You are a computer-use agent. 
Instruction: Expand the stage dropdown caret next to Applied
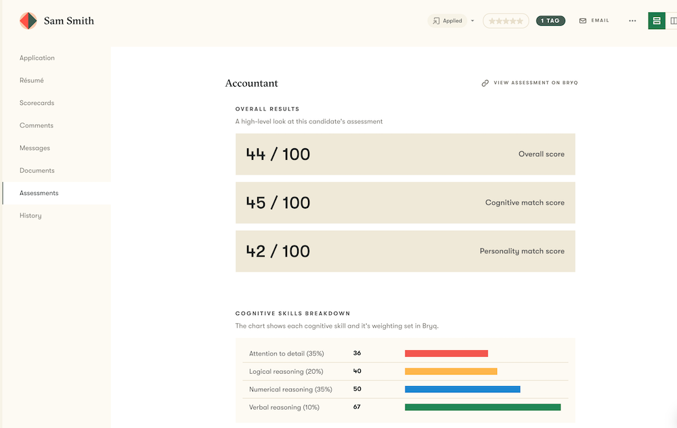point(473,21)
